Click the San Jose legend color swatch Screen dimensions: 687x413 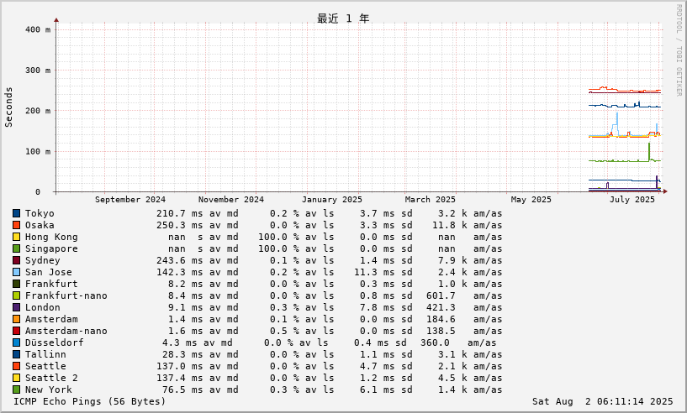pos(16,273)
